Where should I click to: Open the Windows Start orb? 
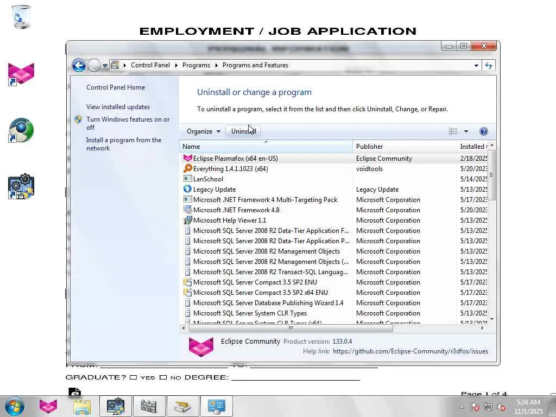[15, 406]
